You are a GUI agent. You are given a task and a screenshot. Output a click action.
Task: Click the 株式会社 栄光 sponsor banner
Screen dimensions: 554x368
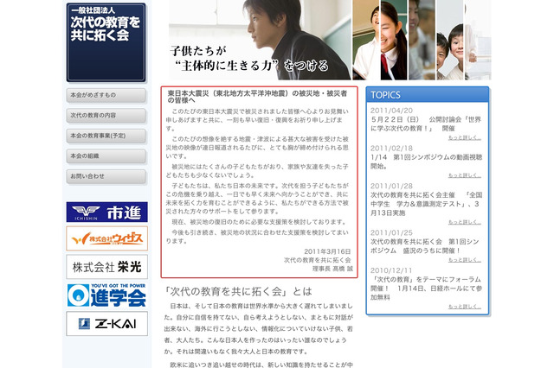coord(106,267)
